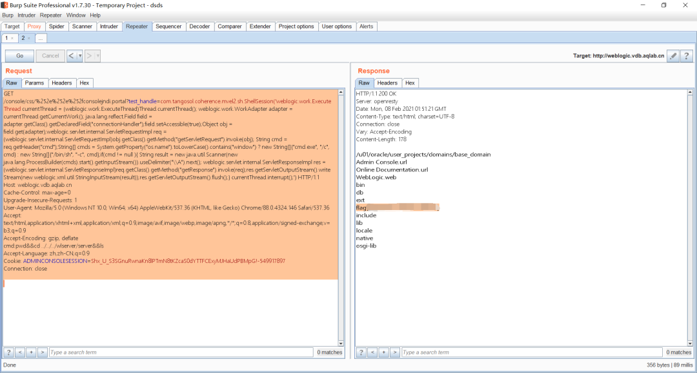The width and height of the screenshot is (697, 373).
Task: Open the Window menu
Action: coord(76,15)
